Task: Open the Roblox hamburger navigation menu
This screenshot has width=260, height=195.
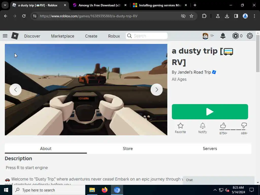Action: [x=5, y=36]
